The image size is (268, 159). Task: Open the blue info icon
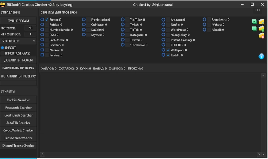pos(261,56)
